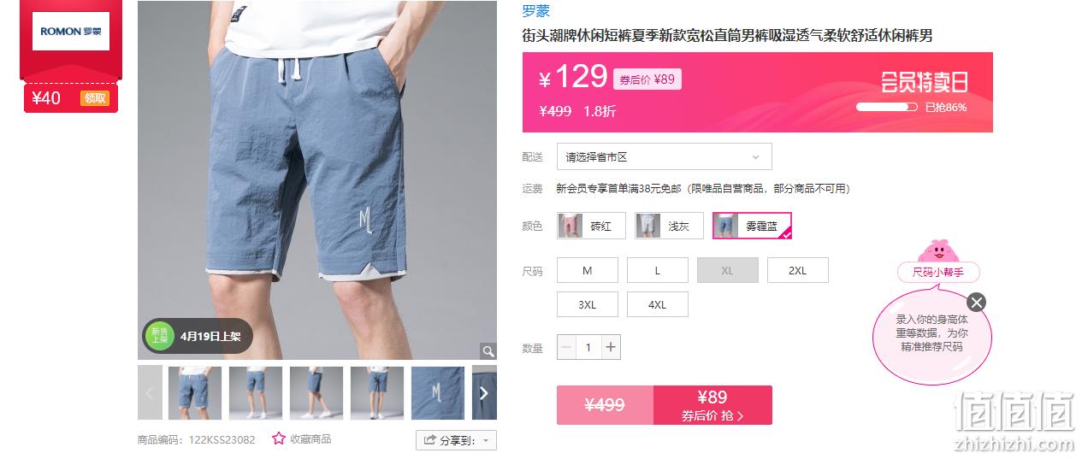Click the magnifier zoom icon on product image
Image resolution: width=1082 pixels, height=459 pixels.
[x=488, y=350]
